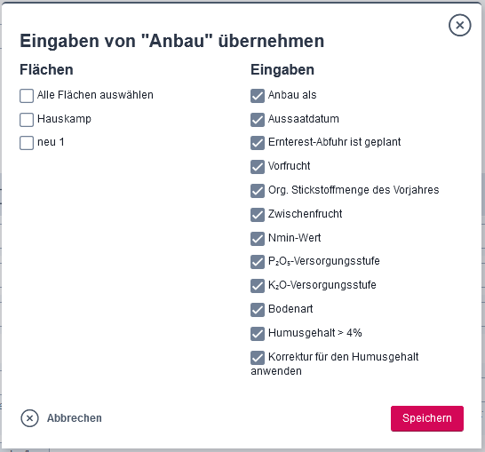This screenshot has height=452, width=485.
Task: Click the Abbrechen text link
Action: click(75, 418)
